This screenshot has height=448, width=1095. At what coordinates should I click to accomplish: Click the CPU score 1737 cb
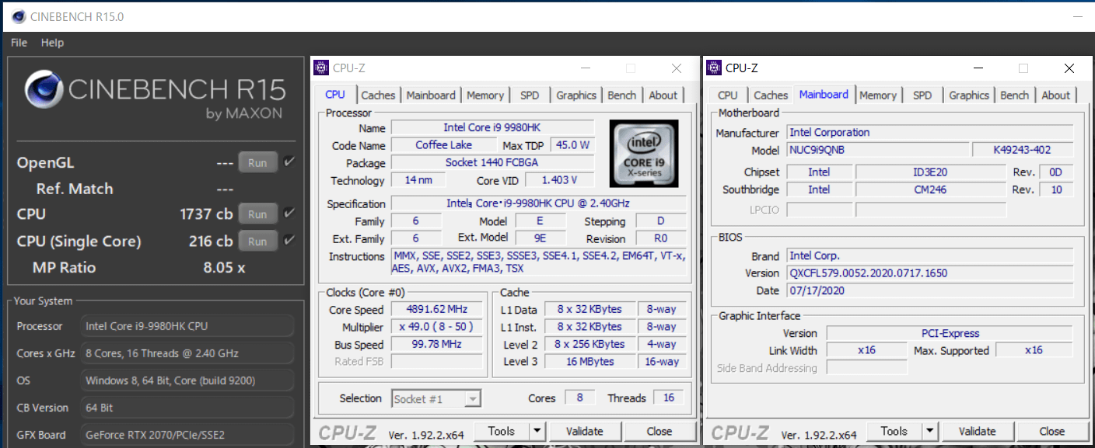coord(206,214)
